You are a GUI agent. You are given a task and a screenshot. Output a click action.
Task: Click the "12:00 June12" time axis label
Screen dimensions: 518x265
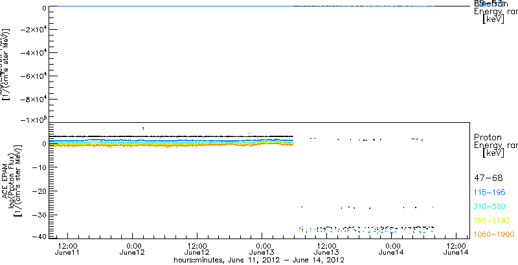[197, 249]
